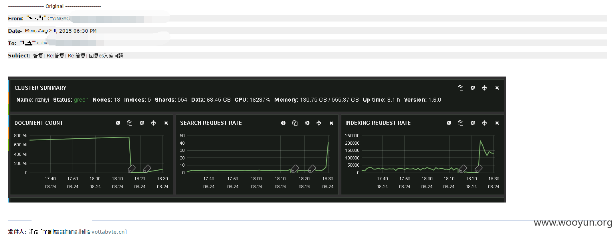
Task: Click the email Subject line text
Action: 78,56
